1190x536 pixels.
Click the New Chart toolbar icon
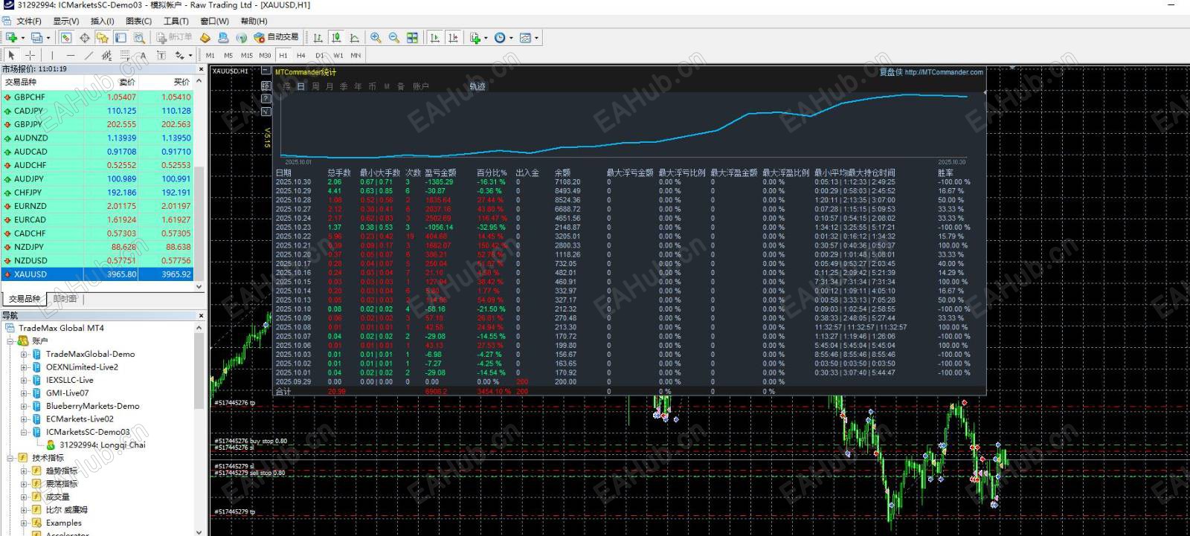(11, 37)
